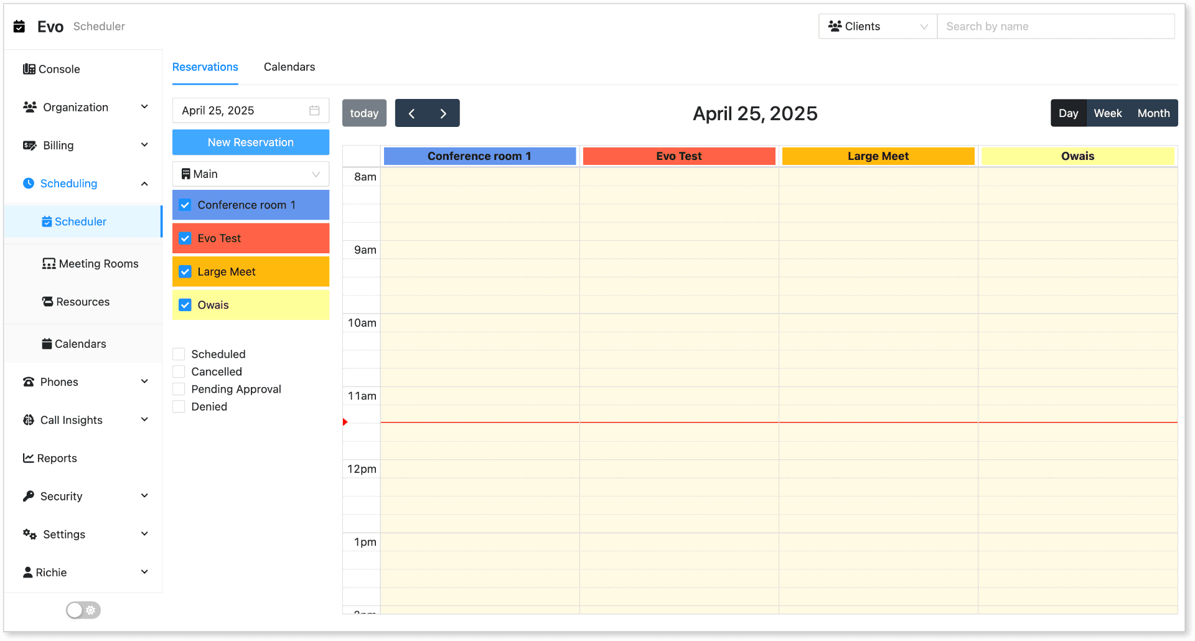Click the Search by name field
This screenshot has width=1195, height=641.
pyautogui.click(x=1056, y=26)
